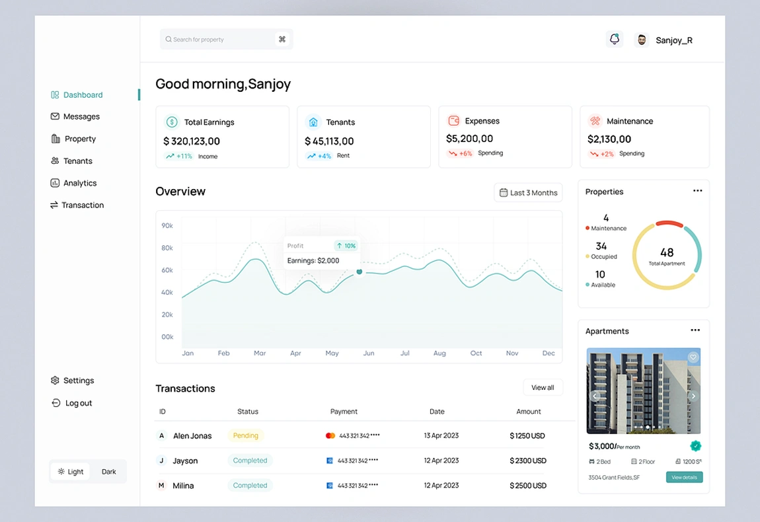The image size is (760, 522).
Task: Click the Tenants house icon card
Action: [x=313, y=122]
